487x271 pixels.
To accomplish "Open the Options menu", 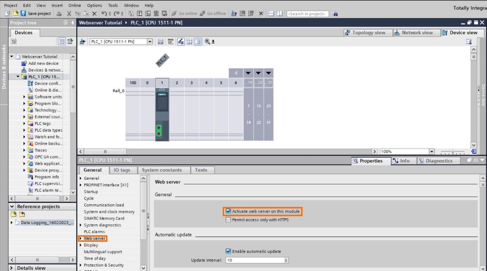I will pos(95,5).
